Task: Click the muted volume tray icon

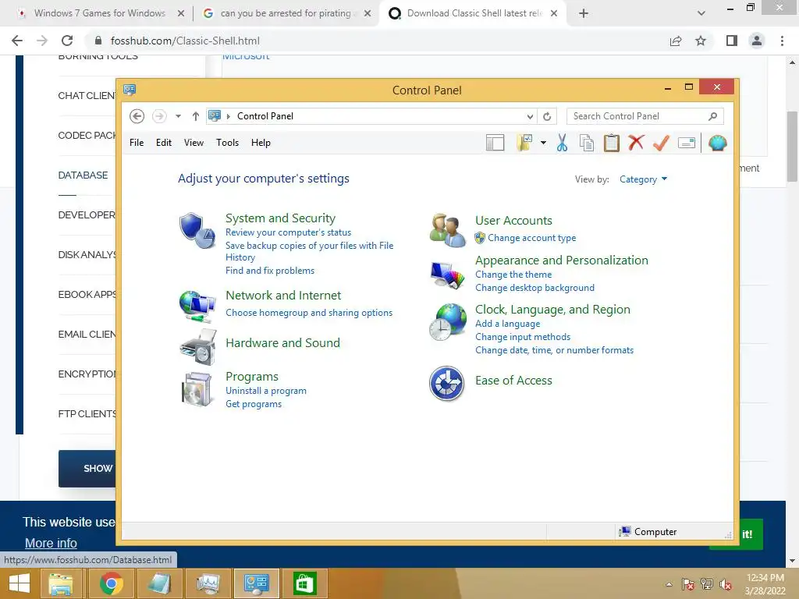Action: (x=726, y=584)
